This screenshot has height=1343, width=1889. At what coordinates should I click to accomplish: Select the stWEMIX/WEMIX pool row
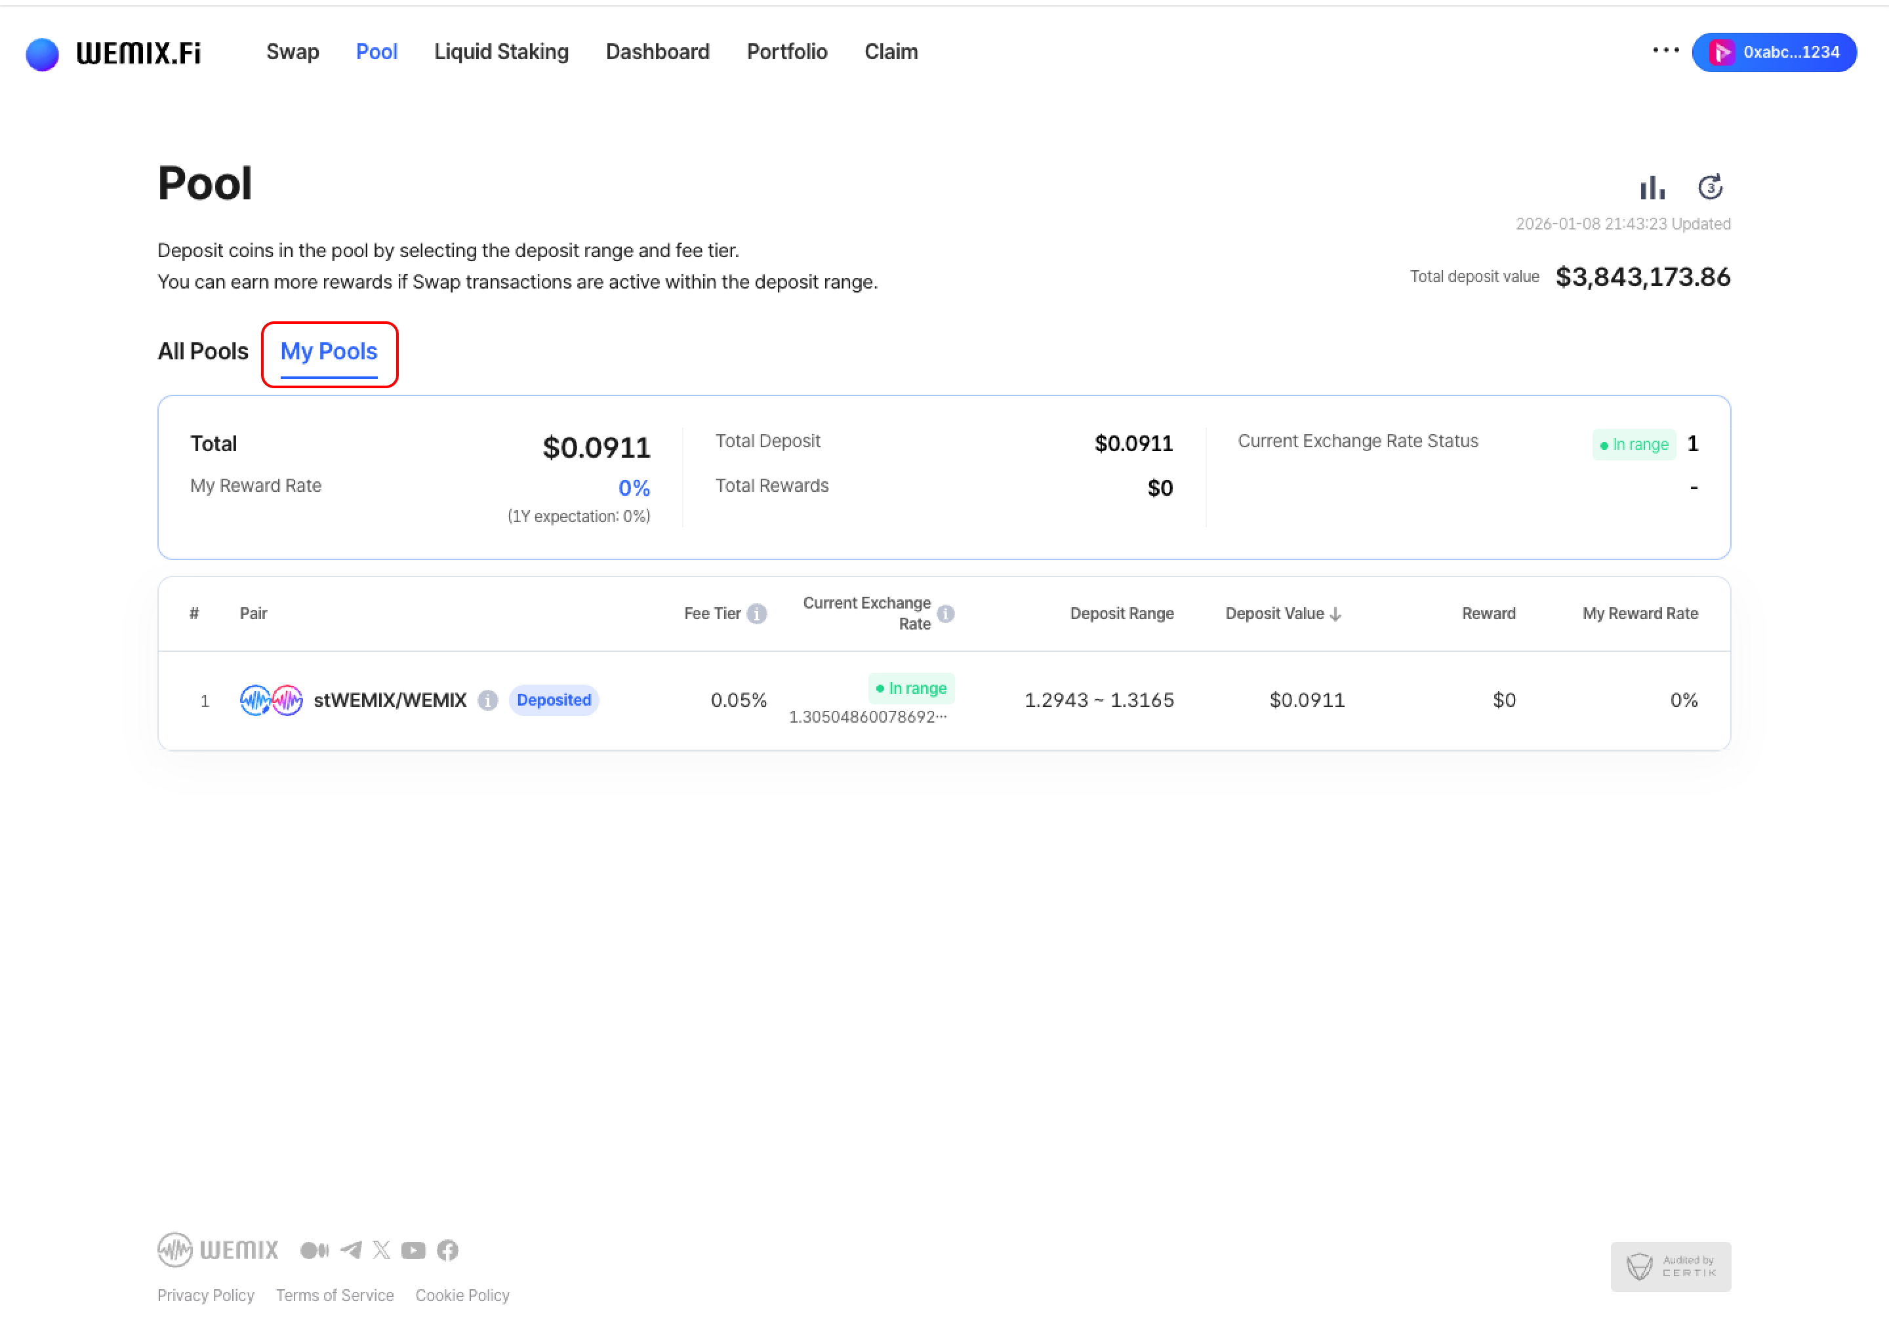943,700
